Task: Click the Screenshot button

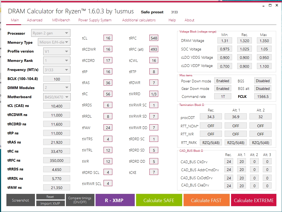Action: click(x=21, y=200)
